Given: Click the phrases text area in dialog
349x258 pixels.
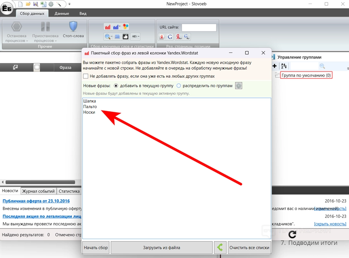Looking at the screenshot, I should pos(177,168).
